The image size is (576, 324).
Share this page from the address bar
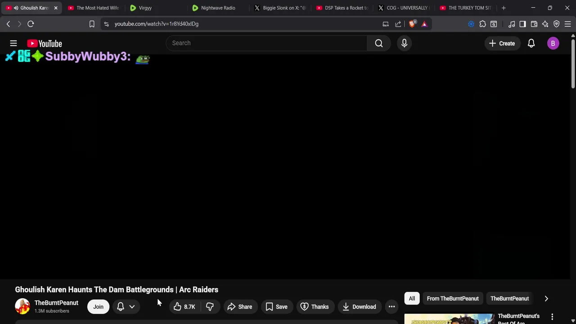pyautogui.click(x=398, y=24)
